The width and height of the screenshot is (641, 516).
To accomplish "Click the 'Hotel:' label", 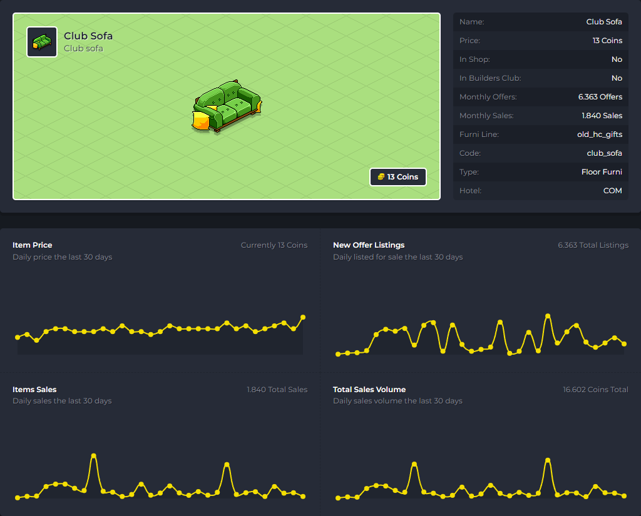I will pyautogui.click(x=470, y=191).
